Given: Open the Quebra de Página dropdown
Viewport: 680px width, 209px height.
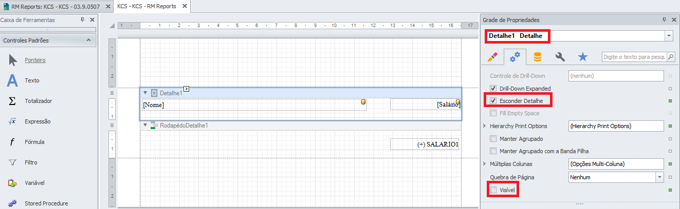Looking at the screenshot, I should point(660,177).
